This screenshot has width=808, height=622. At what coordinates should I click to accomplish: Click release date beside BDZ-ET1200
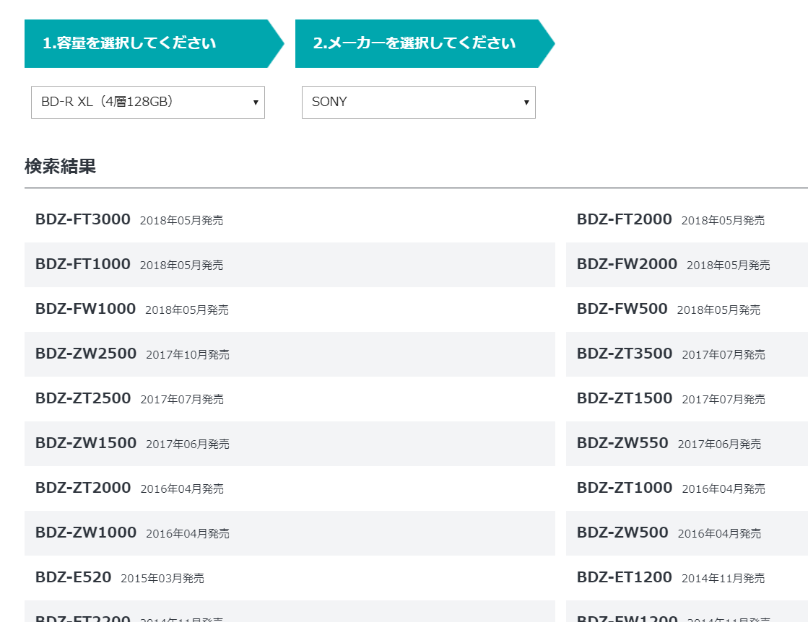723,579
